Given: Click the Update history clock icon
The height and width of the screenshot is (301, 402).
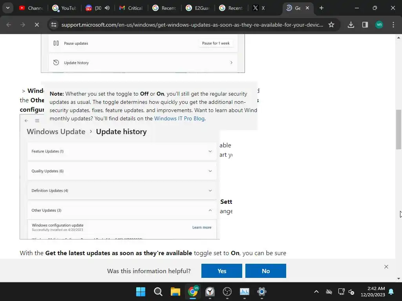Looking at the screenshot, I should point(56,62).
